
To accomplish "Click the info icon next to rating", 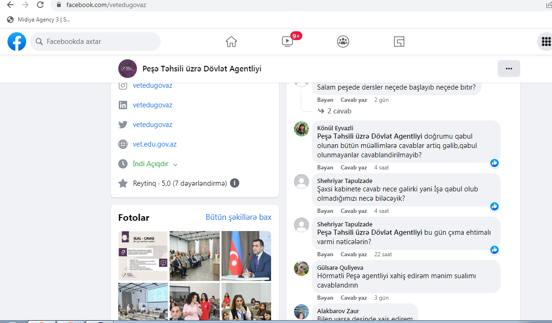I will (x=235, y=183).
